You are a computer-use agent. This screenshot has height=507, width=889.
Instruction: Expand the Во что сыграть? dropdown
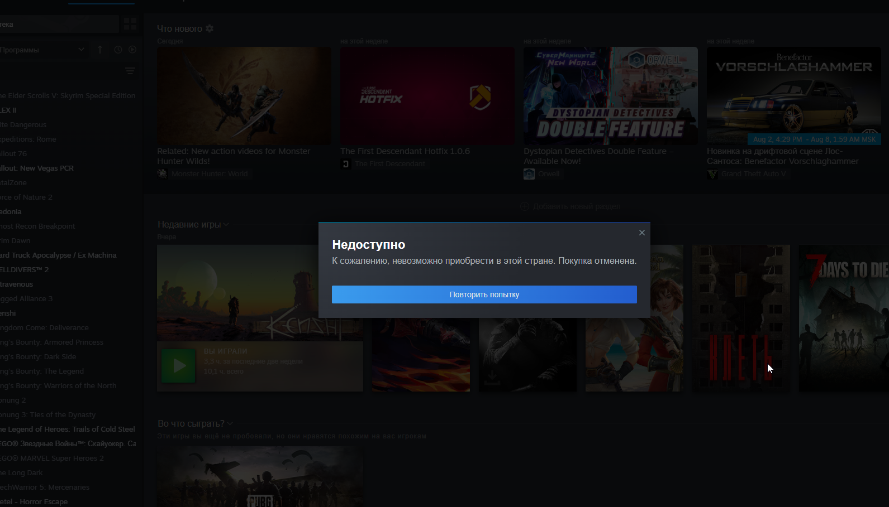click(x=230, y=424)
